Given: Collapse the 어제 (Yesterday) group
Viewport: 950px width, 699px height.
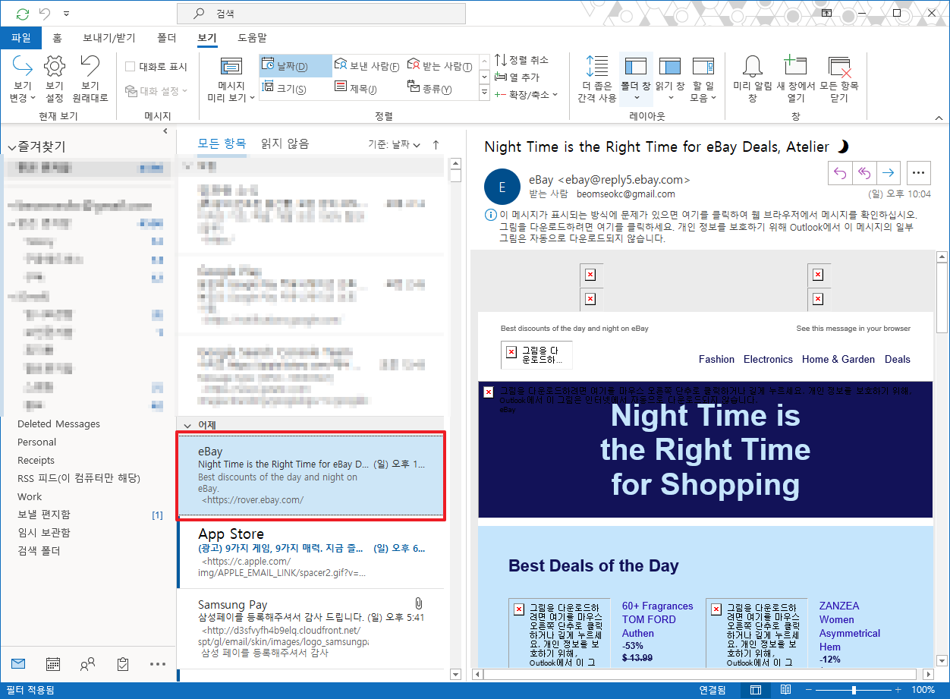Looking at the screenshot, I should pyautogui.click(x=187, y=424).
